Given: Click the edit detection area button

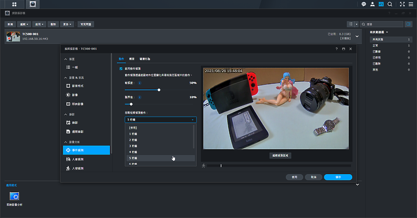Looking at the screenshot, I should [x=280, y=156].
